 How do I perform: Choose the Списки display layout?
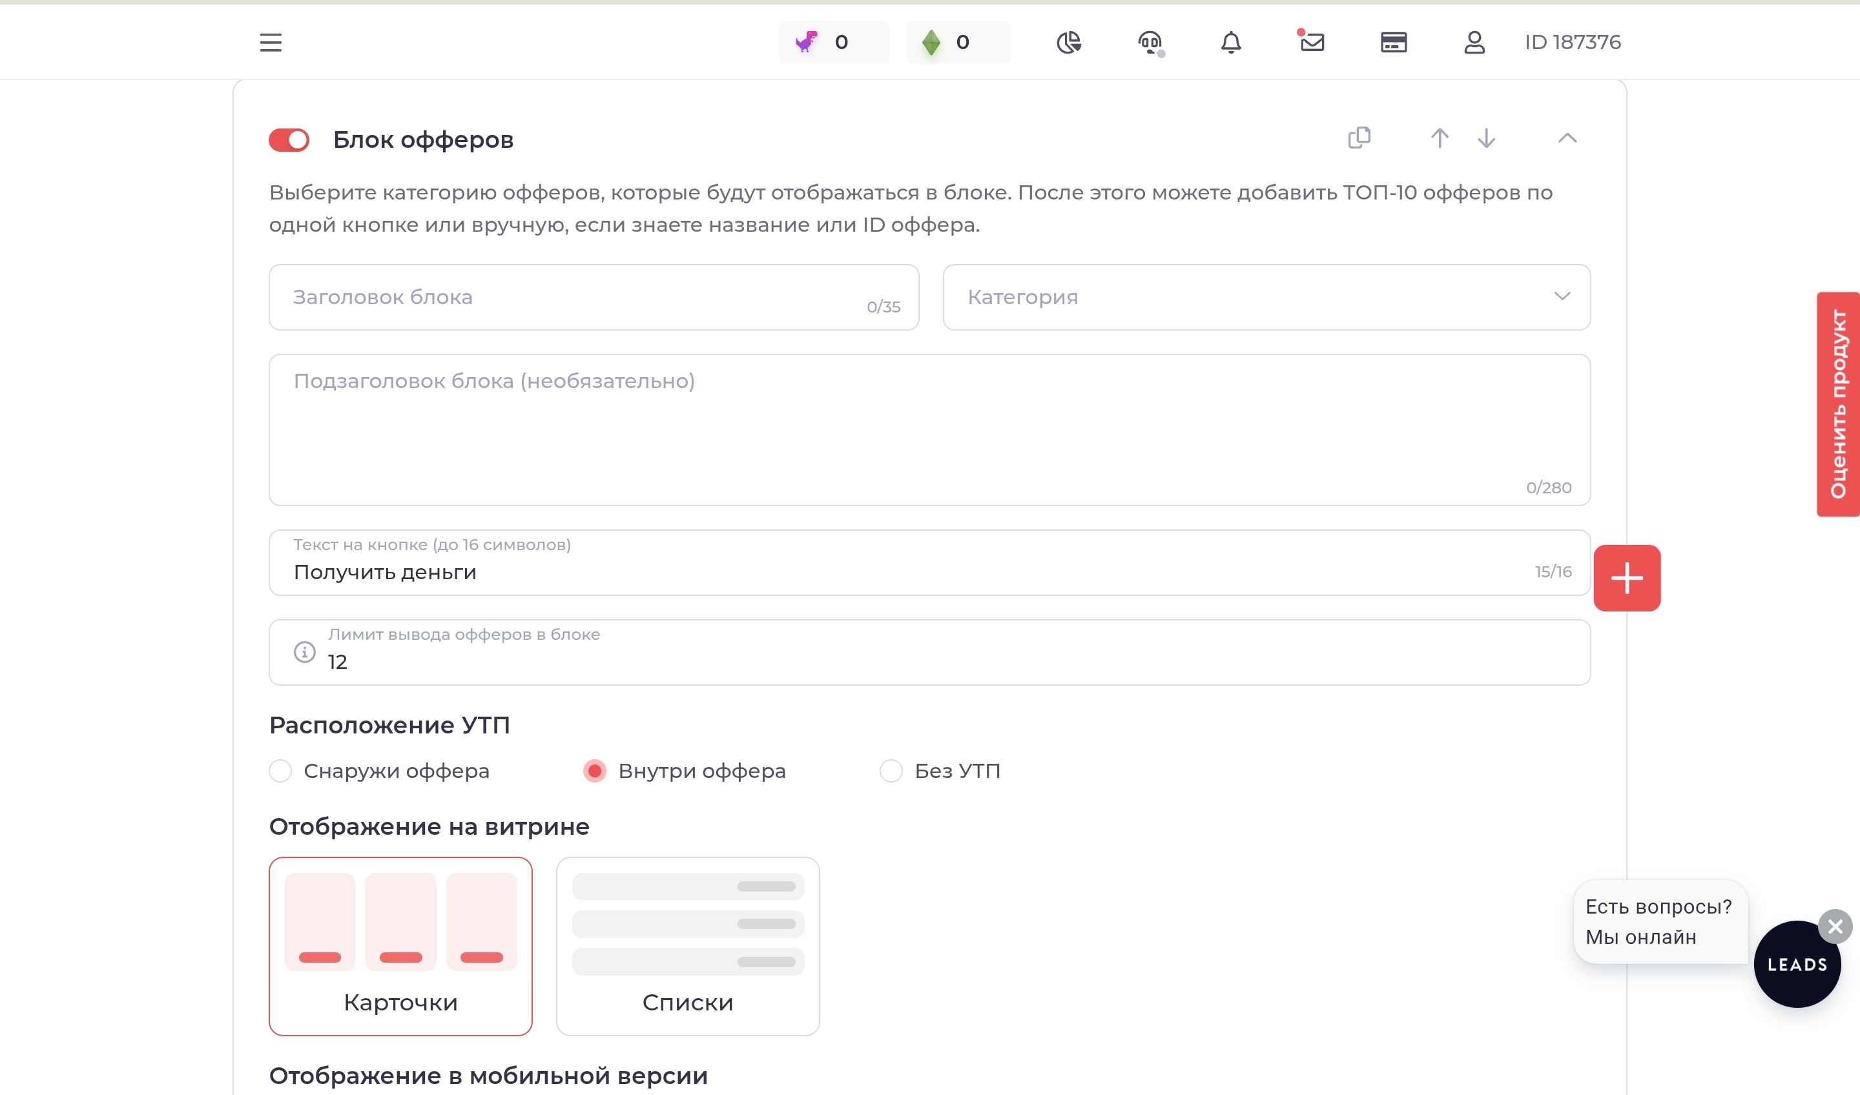tap(688, 947)
